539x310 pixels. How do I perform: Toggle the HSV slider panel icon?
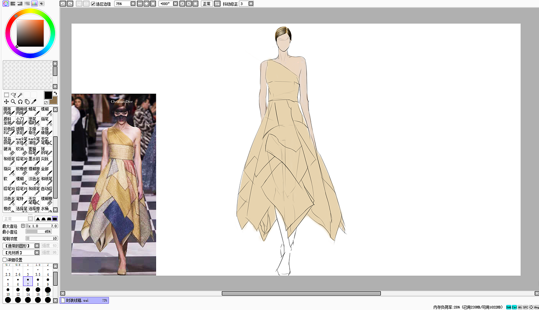pos(20,3)
